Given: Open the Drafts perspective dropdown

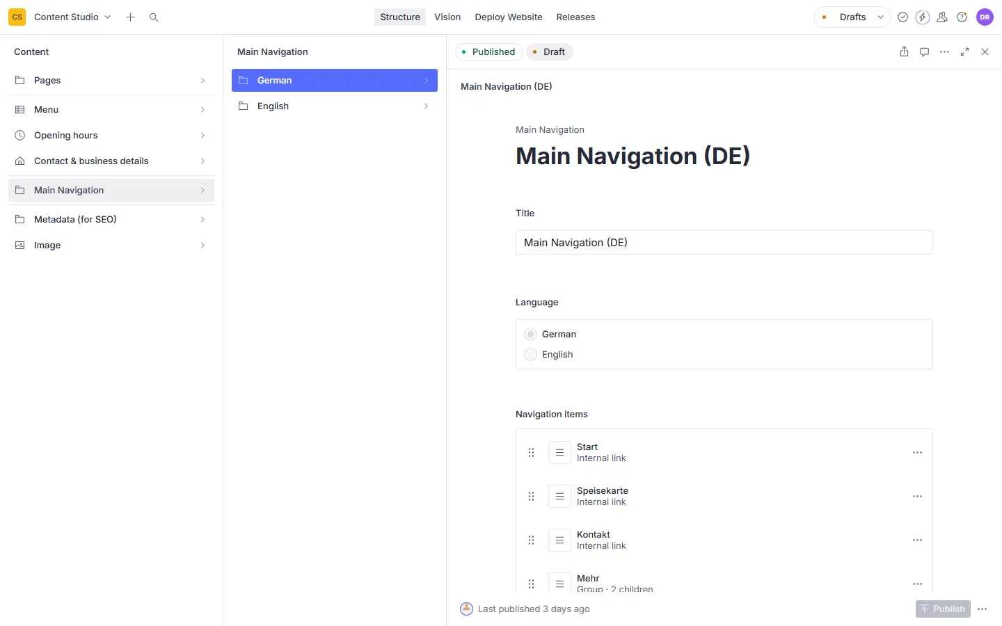Looking at the screenshot, I should [x=852, y=17].
